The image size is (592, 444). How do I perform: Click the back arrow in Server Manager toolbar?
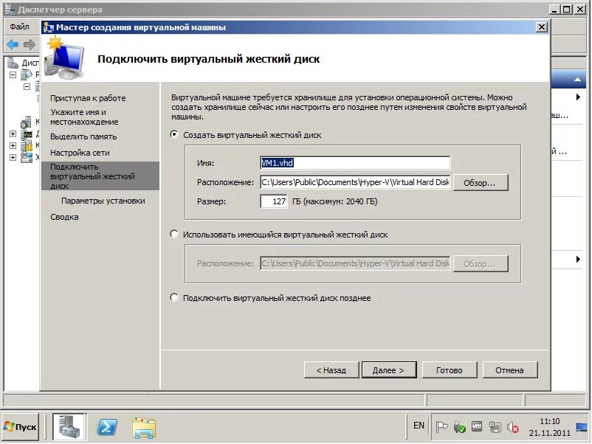(13, 44)
